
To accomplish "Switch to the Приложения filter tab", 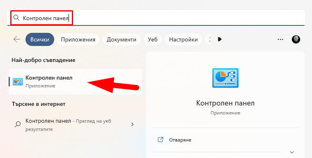I will (x=78, y=39).
